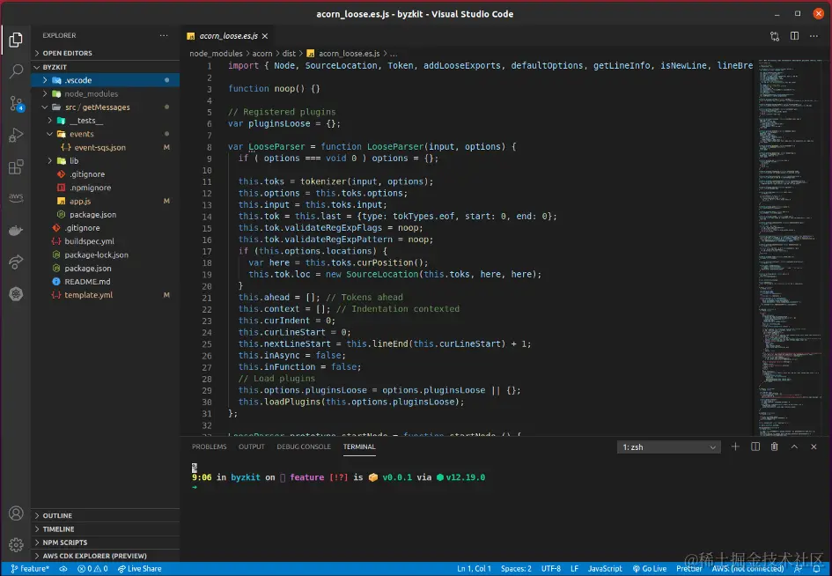Click the code minimap overview

(792, 247)
